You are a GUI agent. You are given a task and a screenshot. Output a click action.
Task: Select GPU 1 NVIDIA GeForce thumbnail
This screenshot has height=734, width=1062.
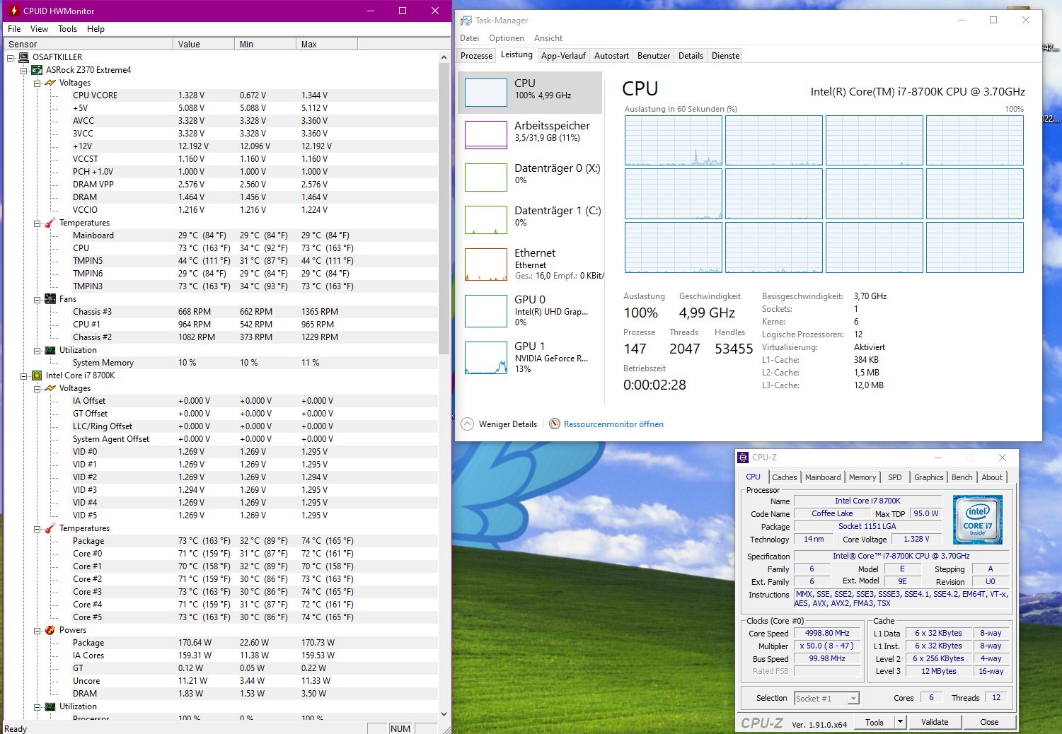486,358
